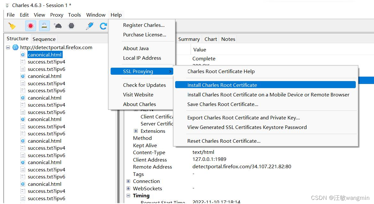Click the Remote Address row label
Viewport: 374px width, 204px height.
[152, 167]
